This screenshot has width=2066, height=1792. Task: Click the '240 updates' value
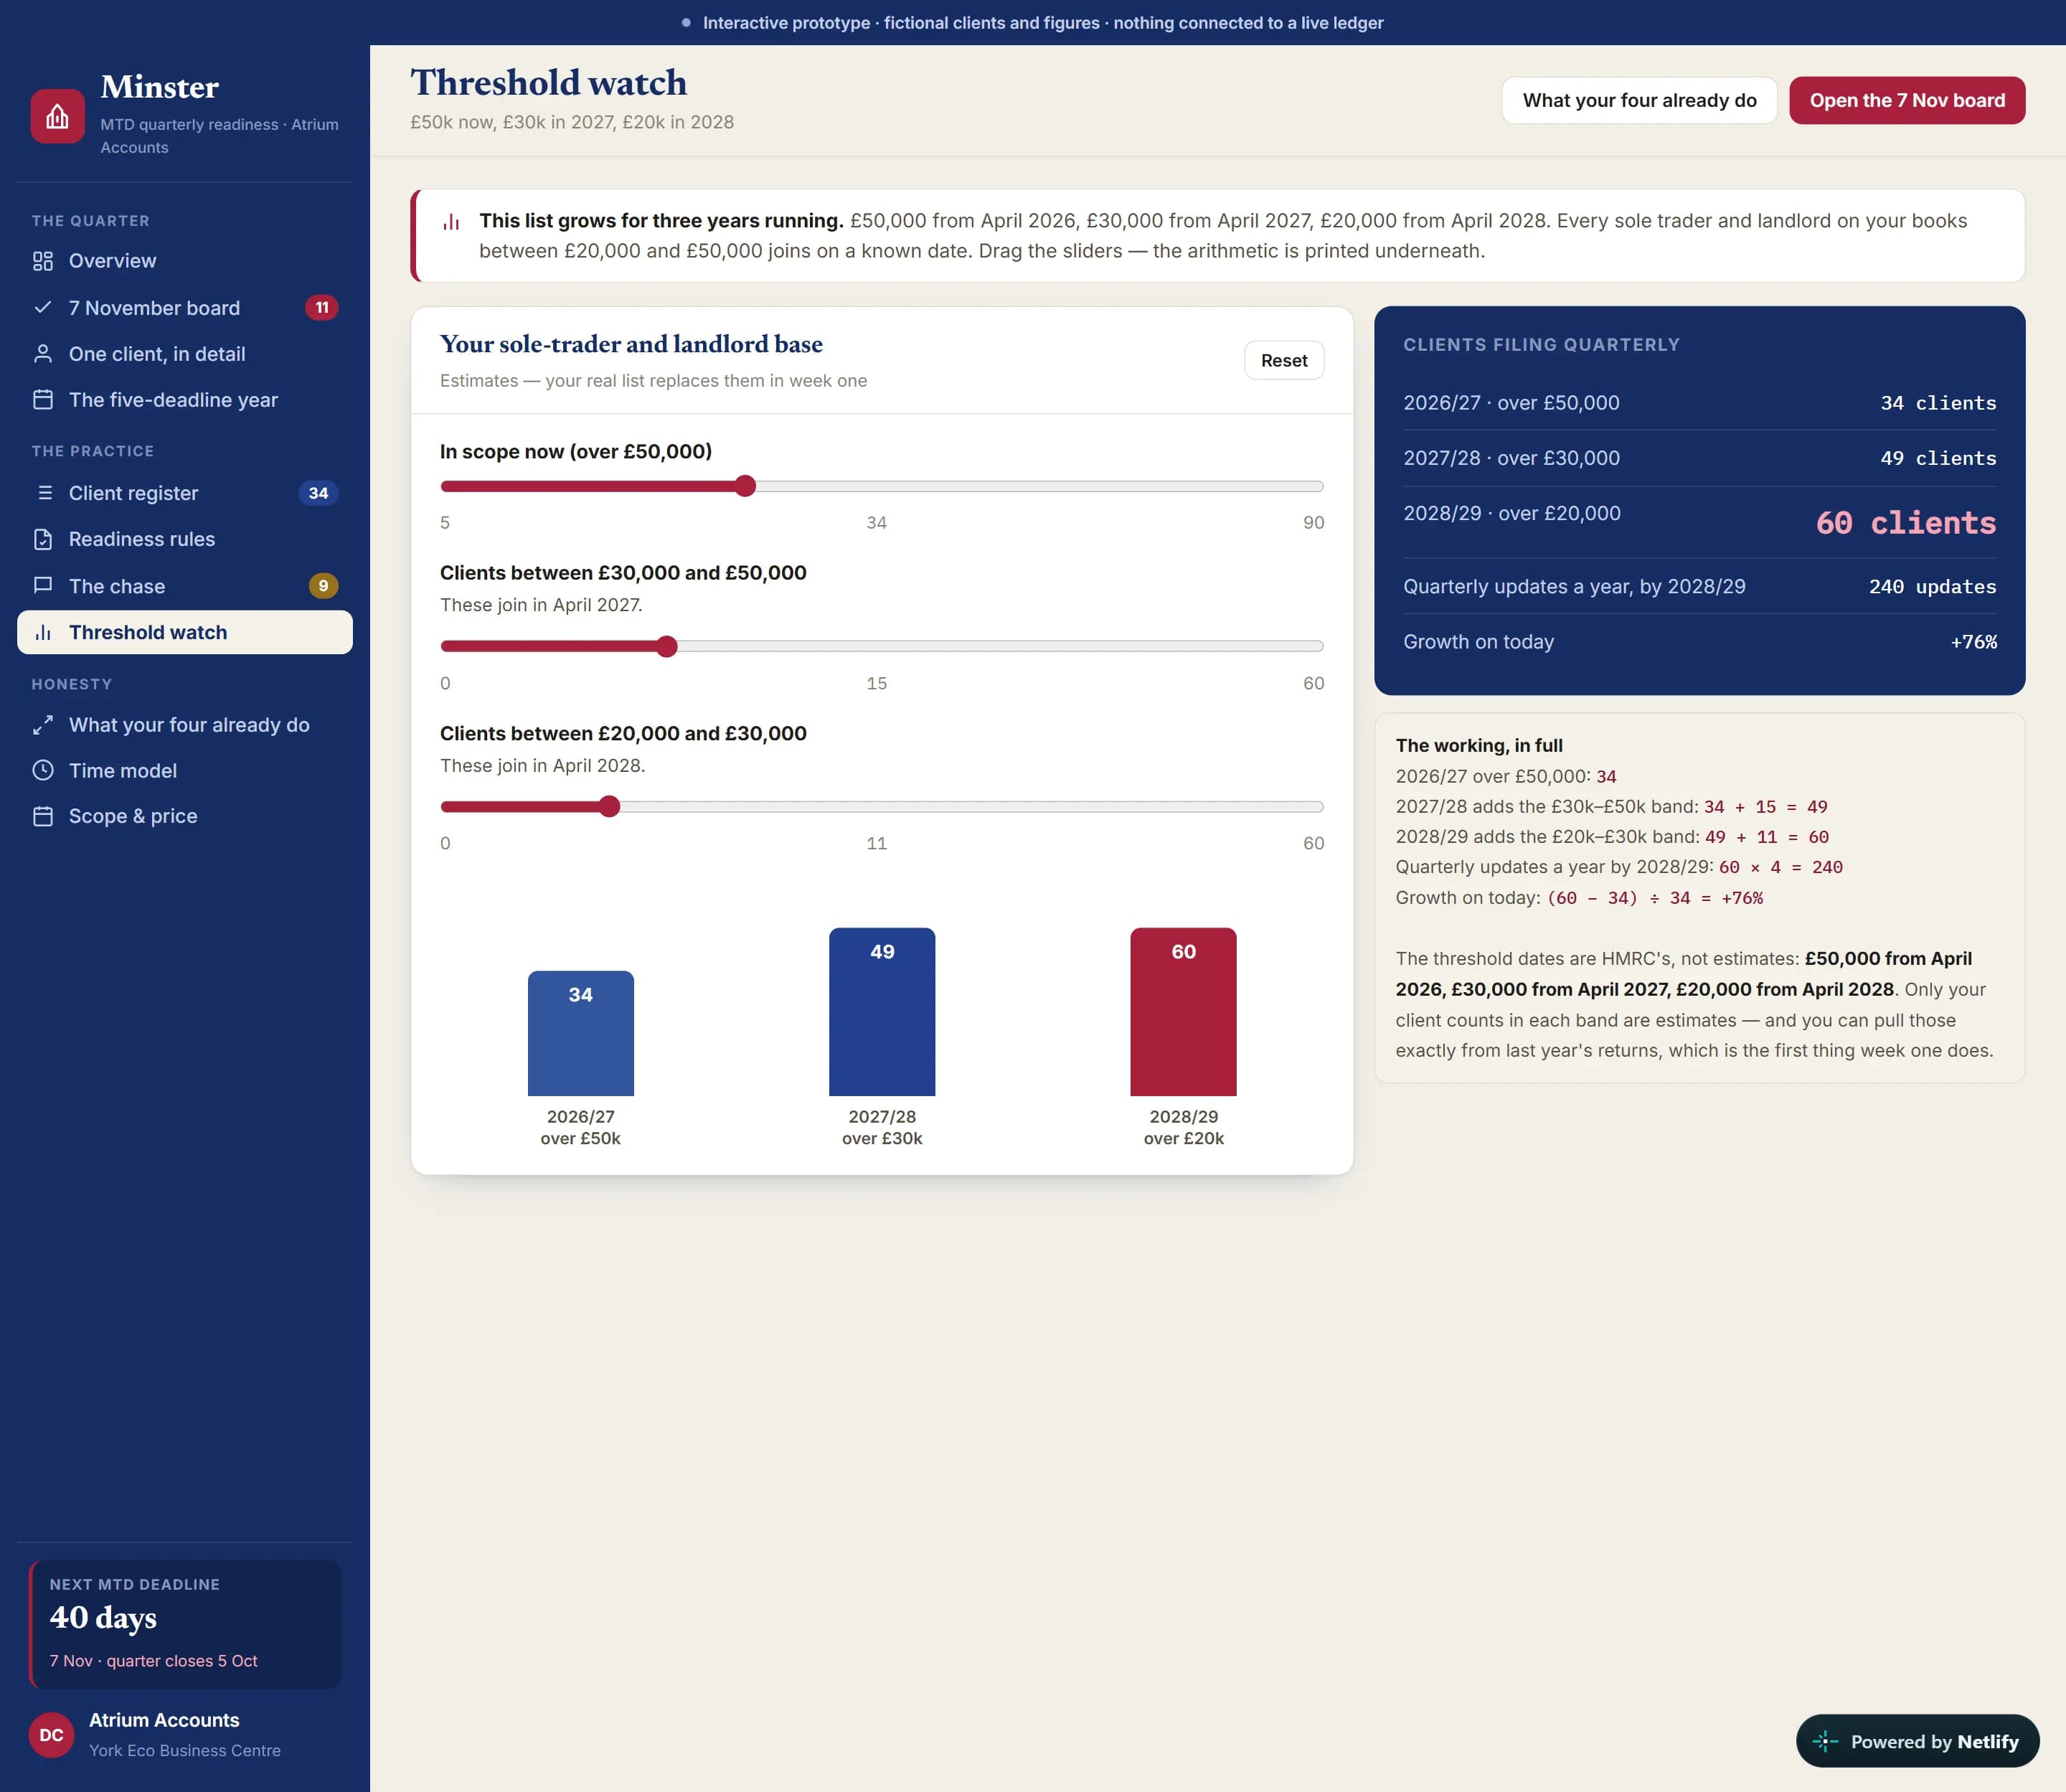[x=1932, y=587]
